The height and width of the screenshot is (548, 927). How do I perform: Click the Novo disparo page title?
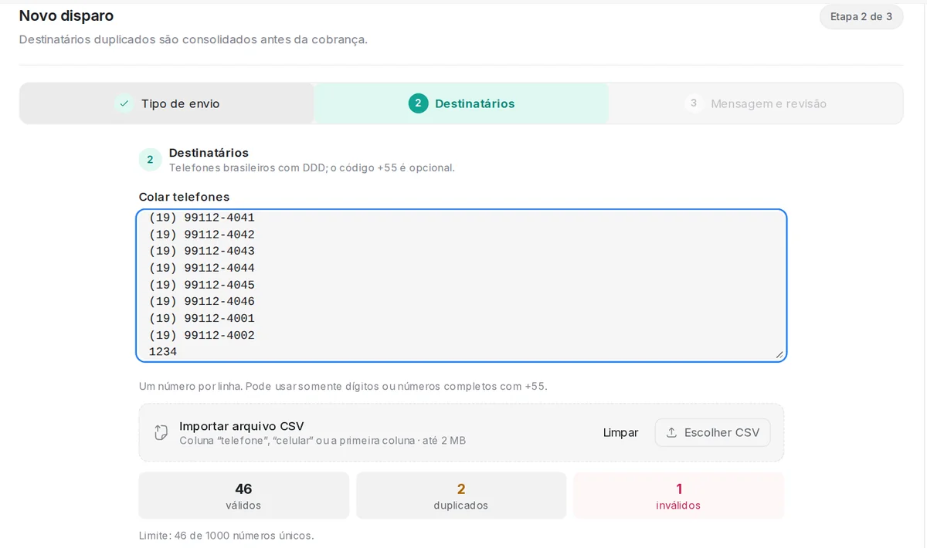(x=66, y=15)
